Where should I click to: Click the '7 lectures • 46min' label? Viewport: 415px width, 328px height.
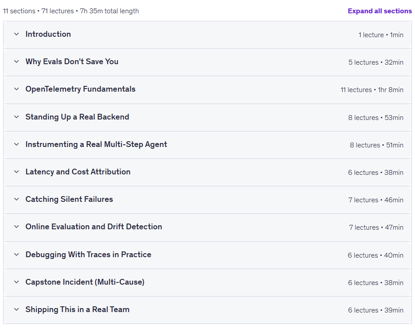pyautogui.click(x=376, y=200)
